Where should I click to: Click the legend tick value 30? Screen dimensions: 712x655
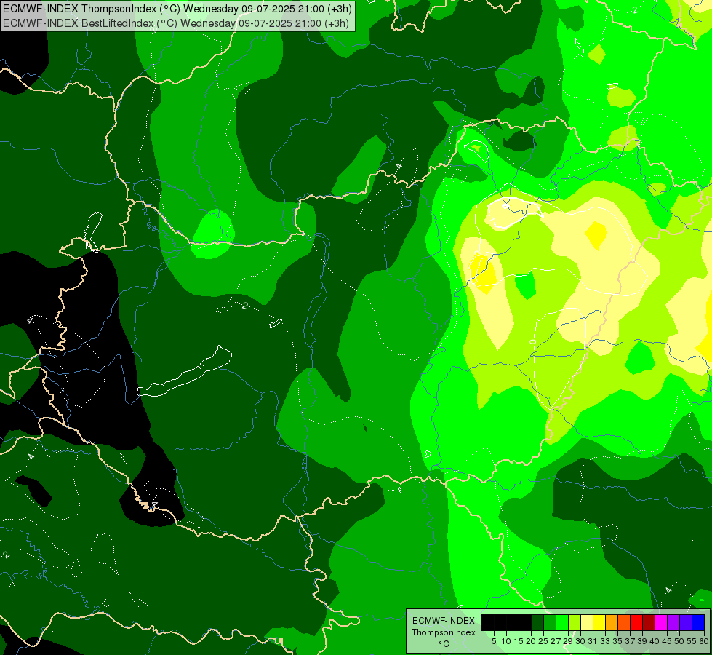(x=580, y=641)
